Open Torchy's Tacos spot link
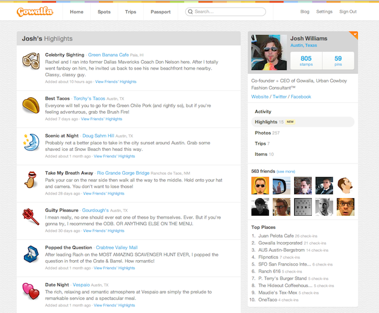The height and width of the screenshot is (313, 379). pyautogui.click(x=89, y=99)
